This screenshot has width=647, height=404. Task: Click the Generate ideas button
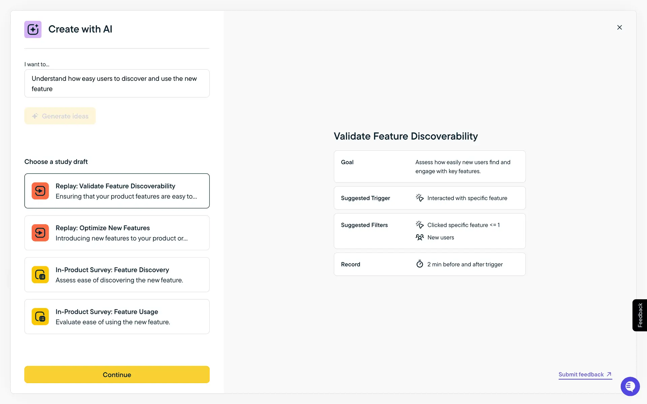point(60,116)
